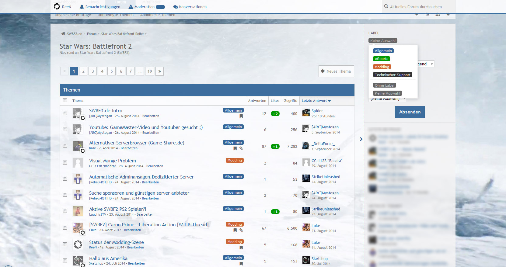Screen dimensions: 506x267
Task: Open 'Star Wars Battlefront Reihe' breadcrumb
Action: pyautogui.click(x=122, y=34)
